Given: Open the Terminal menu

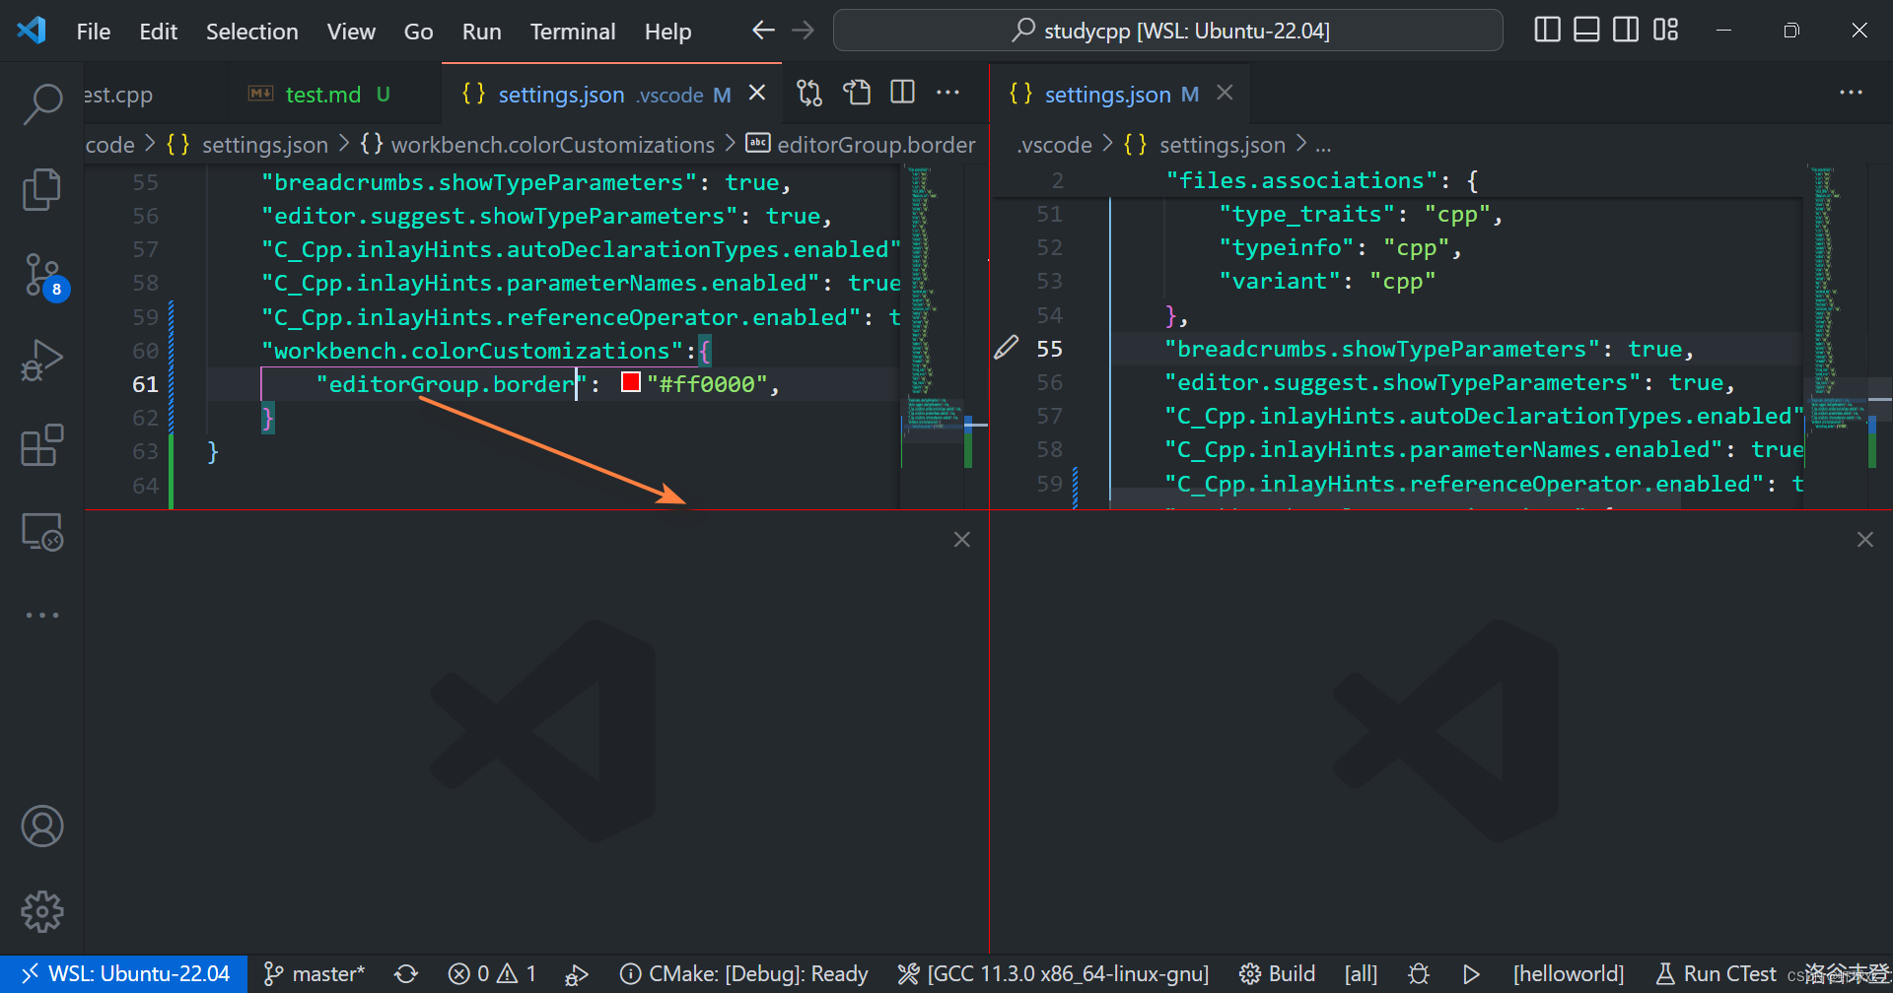Looking at the screenshot, I should point(573,32).
